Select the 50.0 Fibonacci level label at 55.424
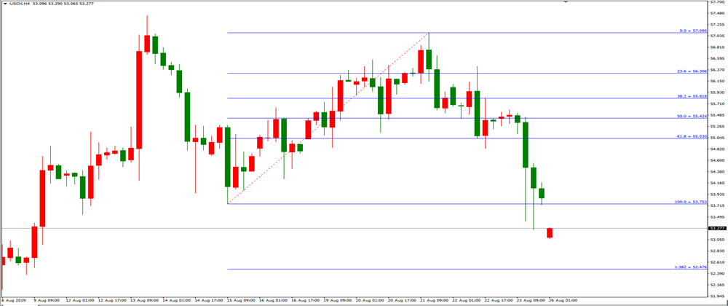 (x=691, y=116)
